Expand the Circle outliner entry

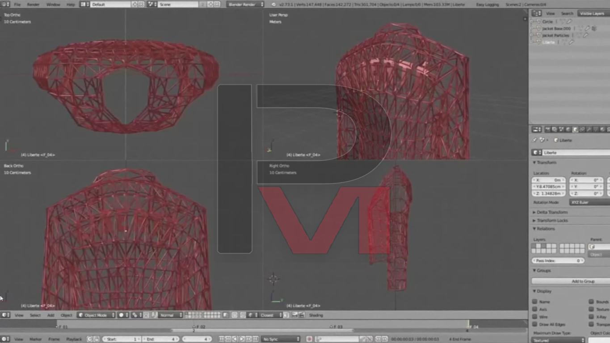click(x=531, y=21)
